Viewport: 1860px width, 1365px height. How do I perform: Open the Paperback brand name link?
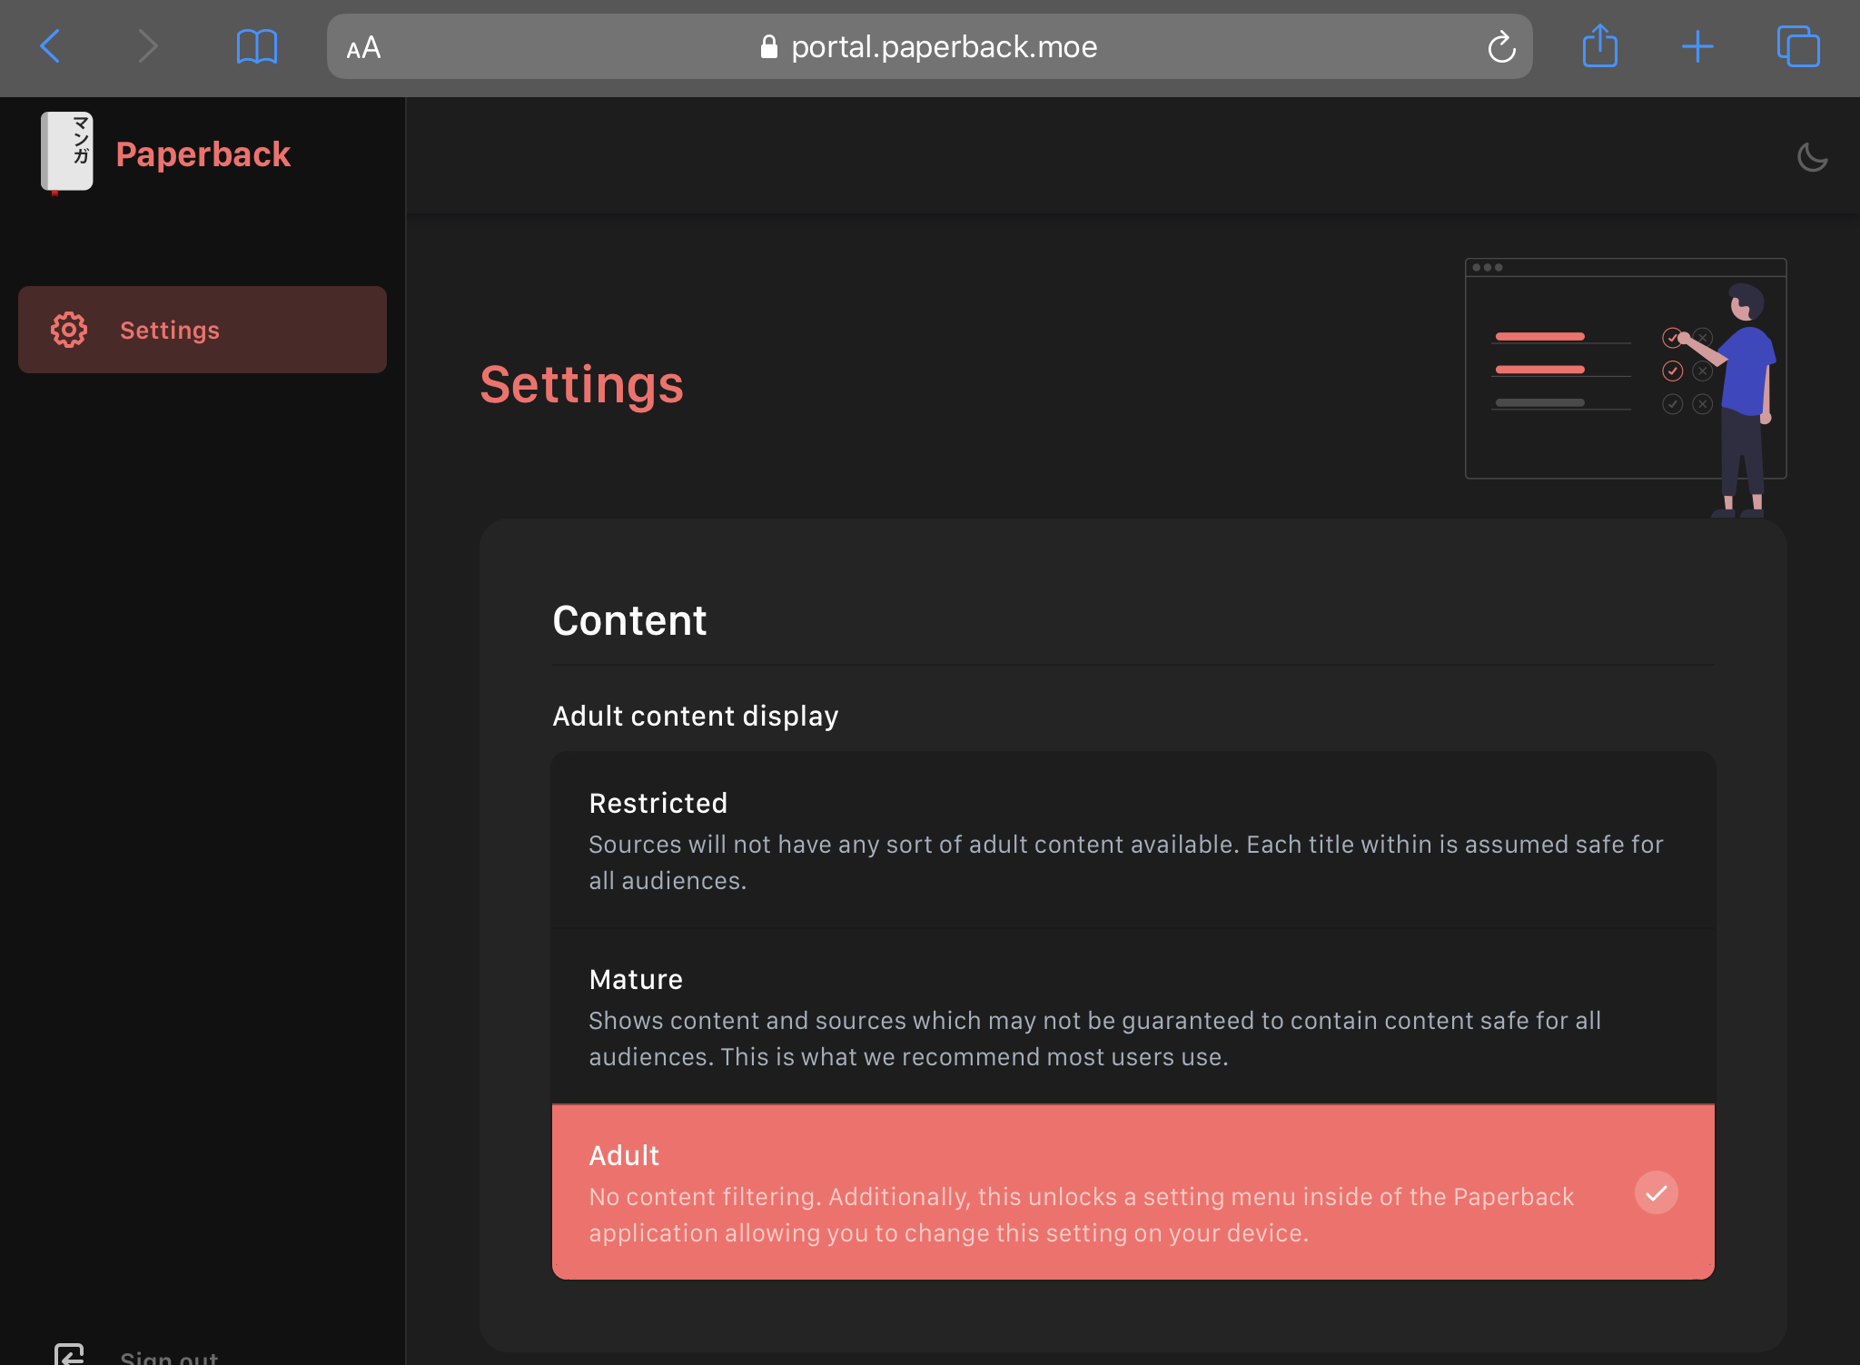pos(203,154)
